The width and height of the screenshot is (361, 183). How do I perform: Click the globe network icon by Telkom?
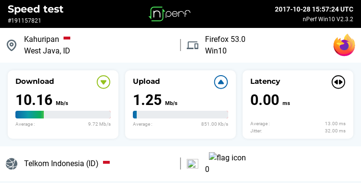pyautogui.click(x=12, y=164)
